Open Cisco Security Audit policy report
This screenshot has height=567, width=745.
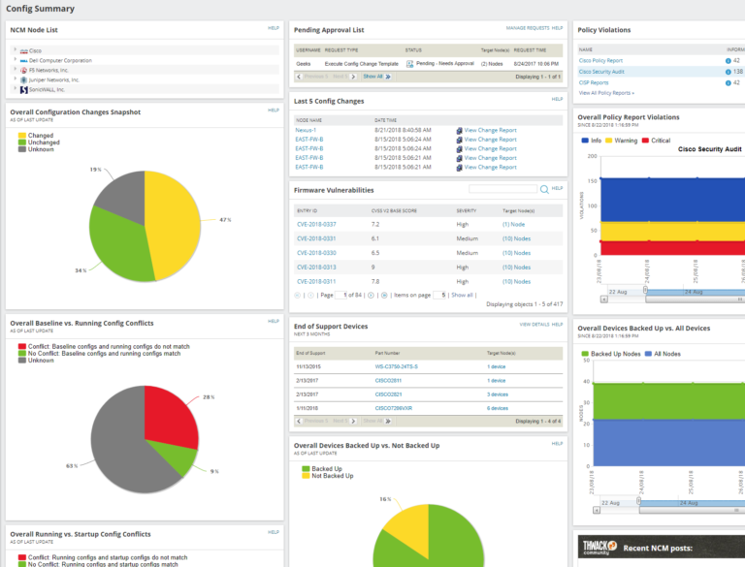[601, 72]
